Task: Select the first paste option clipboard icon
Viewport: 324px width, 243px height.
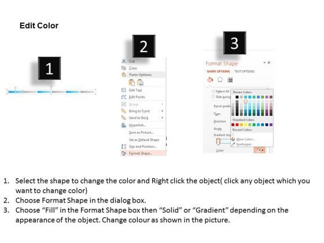Action: (132, 82)
